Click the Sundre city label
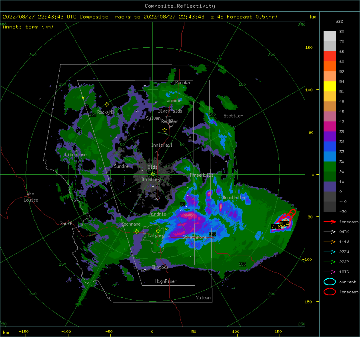The image size is (360, 337). click(121, 166)
